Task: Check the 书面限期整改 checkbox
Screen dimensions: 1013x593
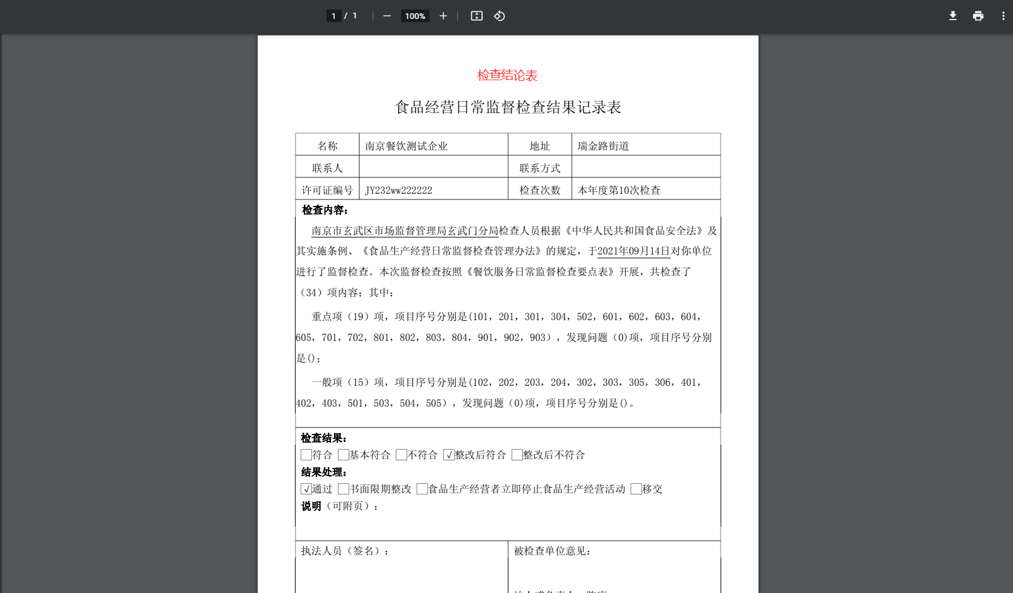Action: point(344,489)
